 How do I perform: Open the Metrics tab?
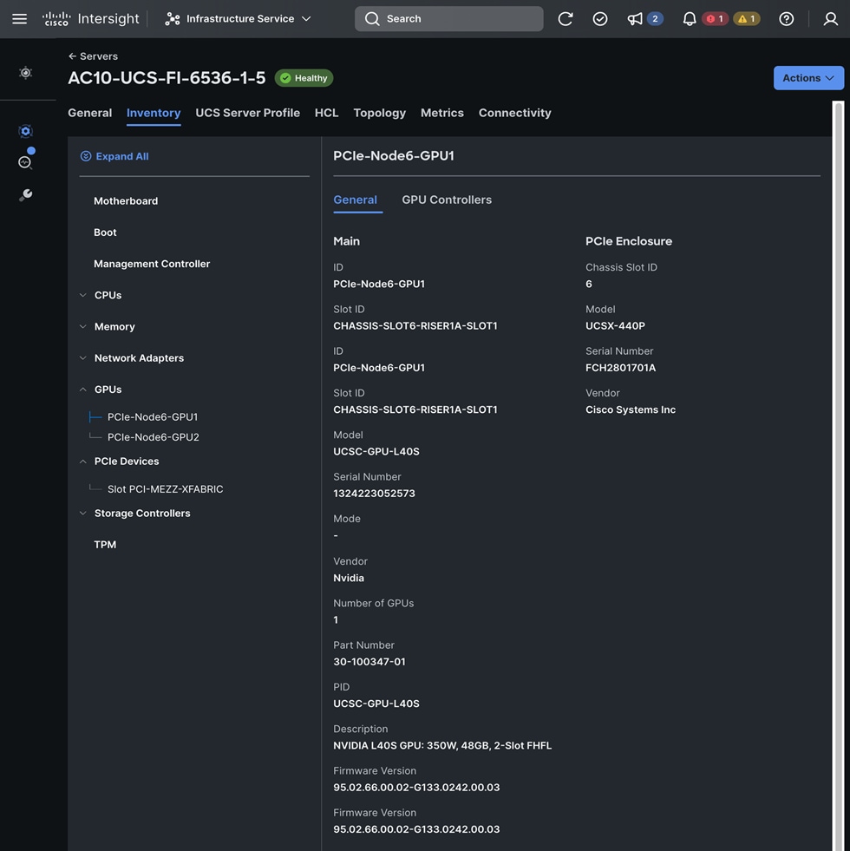pos(442,113)
